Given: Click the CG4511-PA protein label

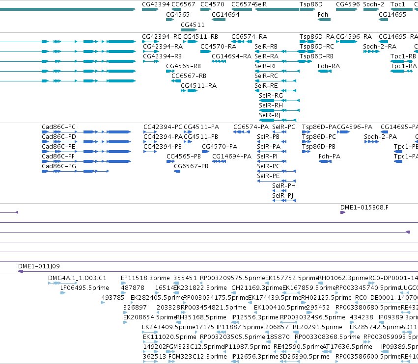Looking at the screenshot, I should (201, 127).
